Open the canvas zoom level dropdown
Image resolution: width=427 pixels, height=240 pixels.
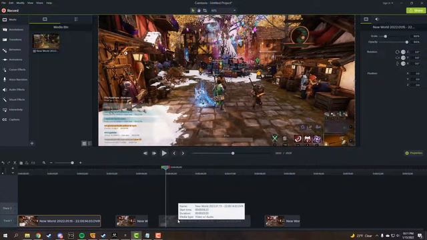(x=224, y=11)
